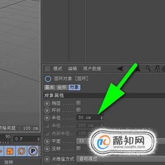Image resolution: width=165 pixels, height=165 pixels.
Task: Switch to the 基本 tab
Action: [x=49, y=88]
